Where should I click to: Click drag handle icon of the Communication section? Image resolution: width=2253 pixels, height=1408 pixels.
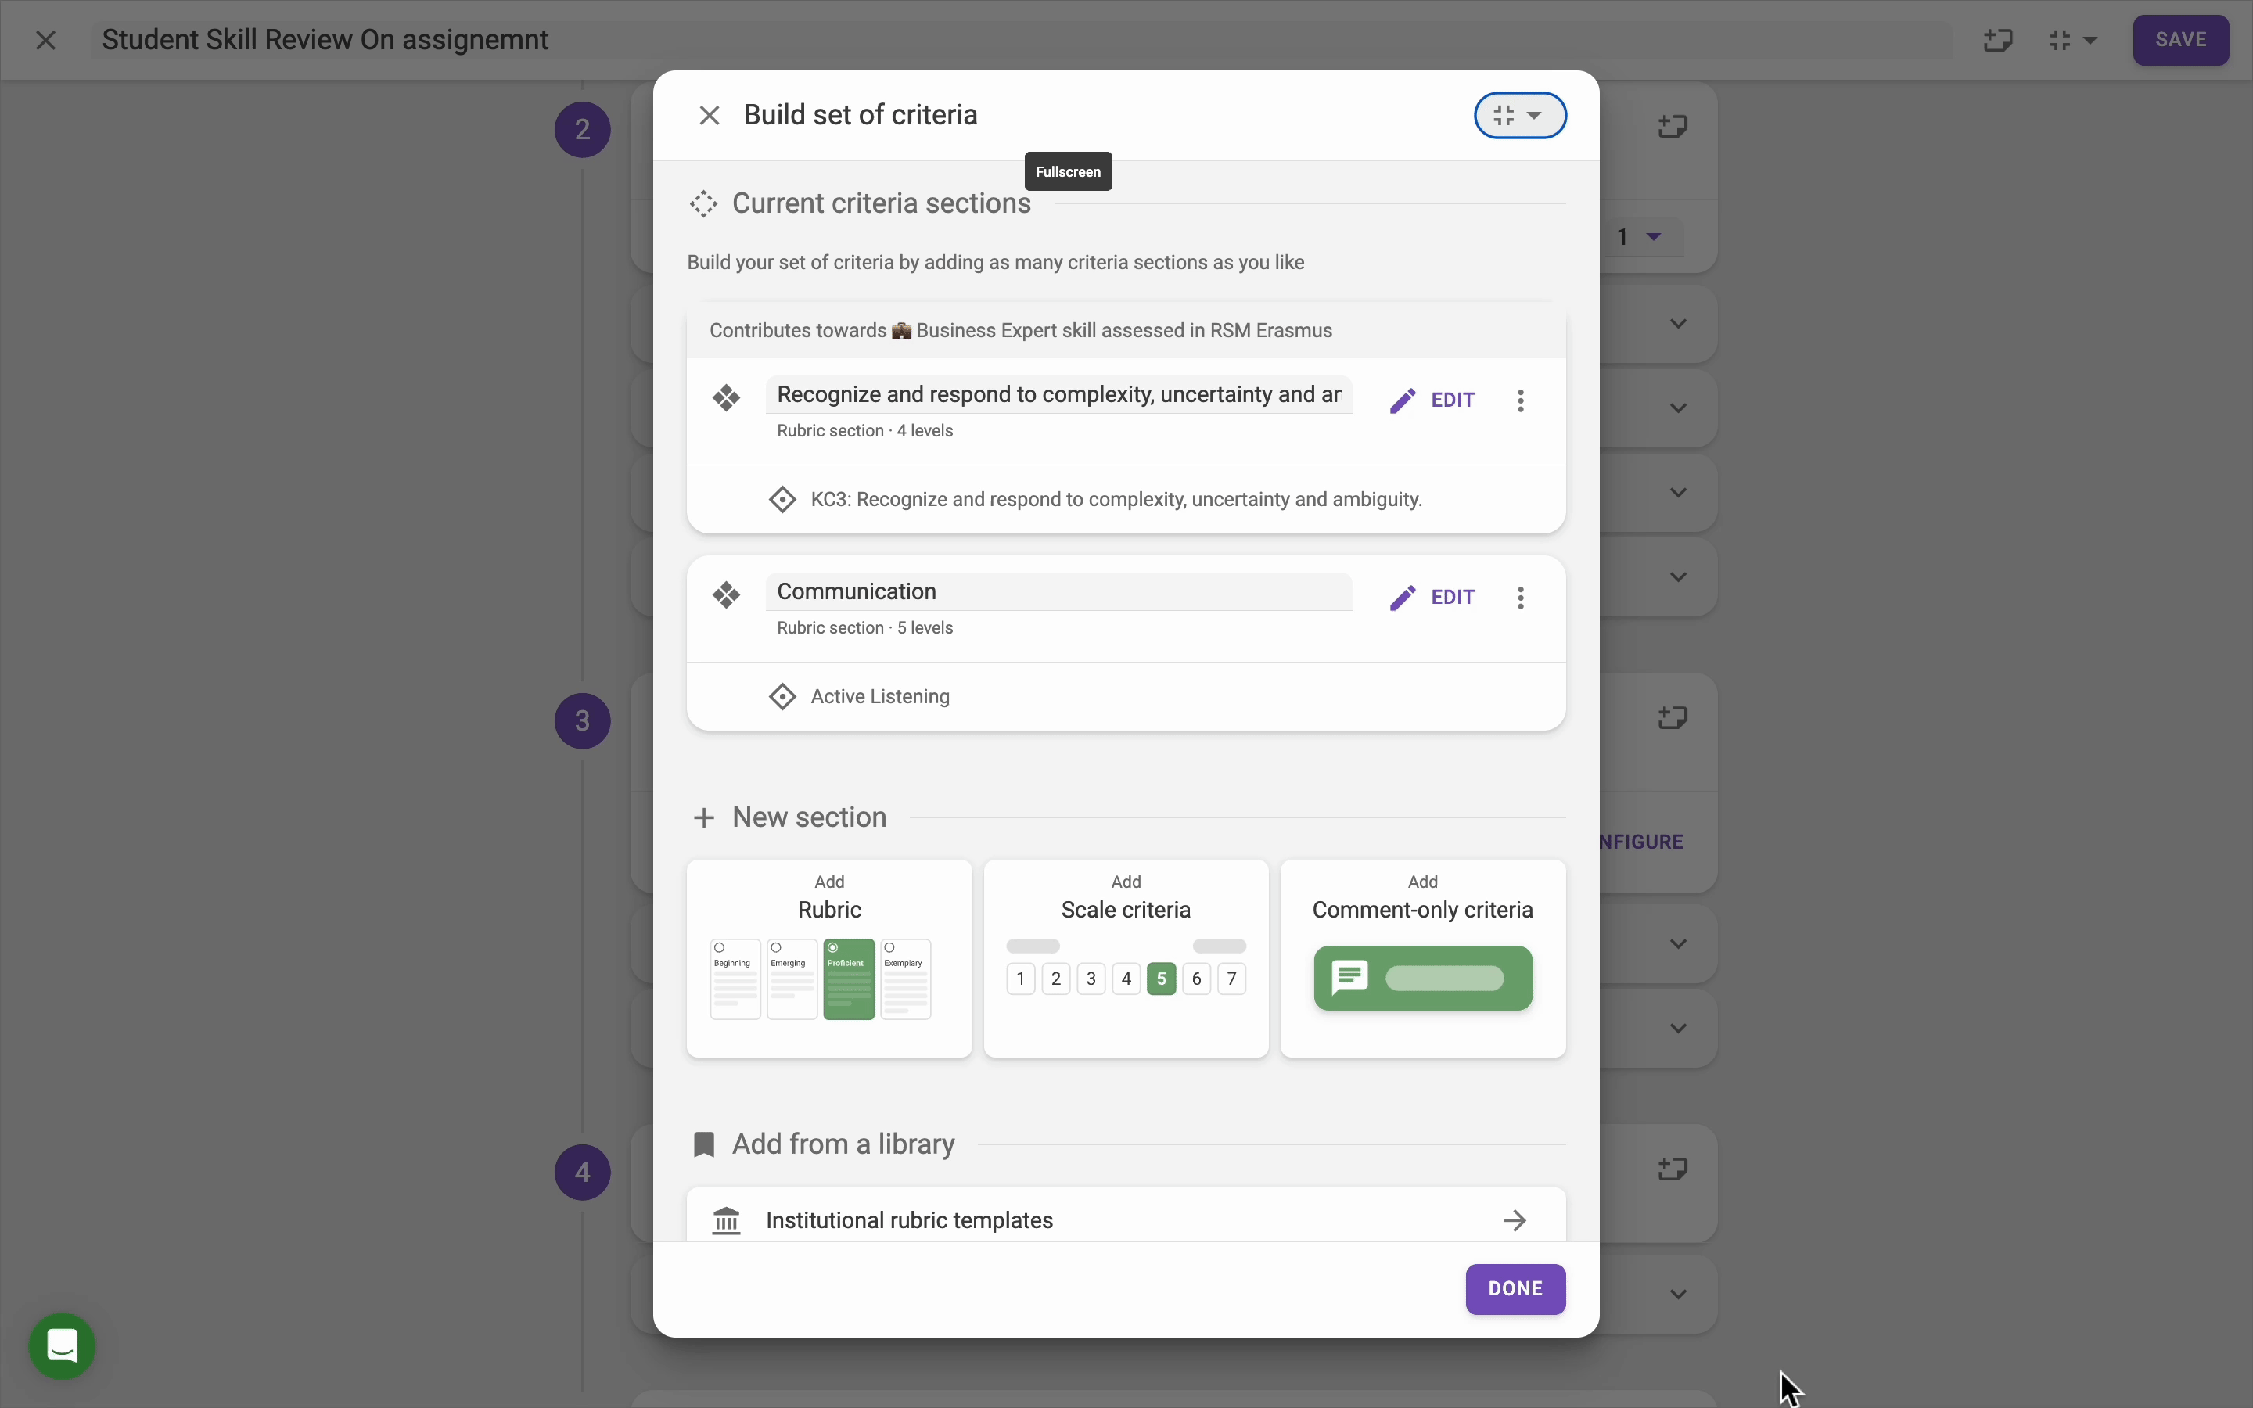[726, 595]
